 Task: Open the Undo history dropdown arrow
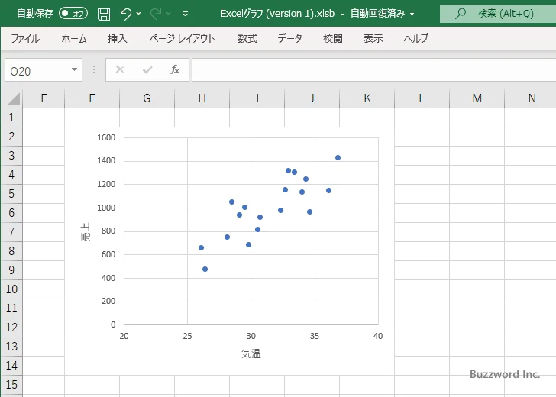point(139,14)
